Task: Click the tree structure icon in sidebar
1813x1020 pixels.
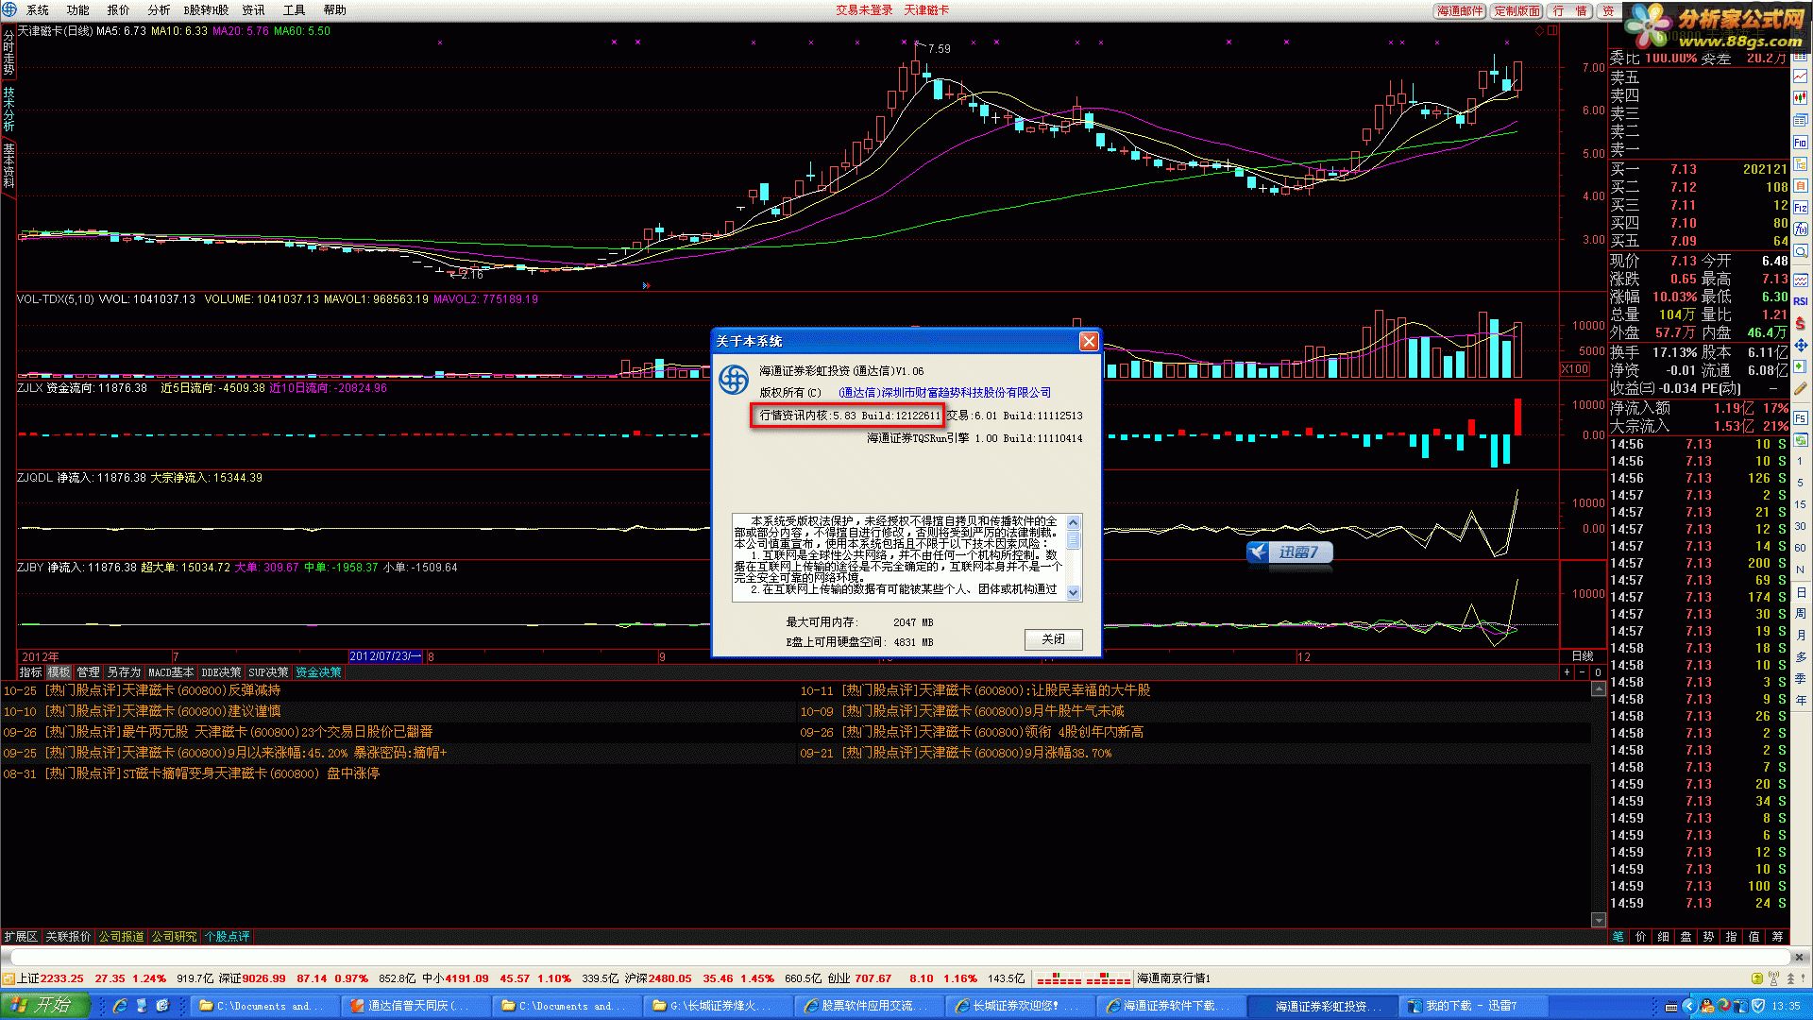Action: click(1801, 164)
